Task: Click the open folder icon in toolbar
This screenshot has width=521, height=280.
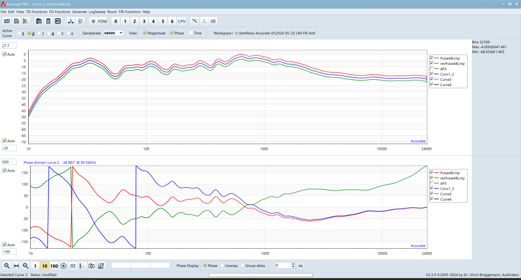Action: click(x=7, y=21)
